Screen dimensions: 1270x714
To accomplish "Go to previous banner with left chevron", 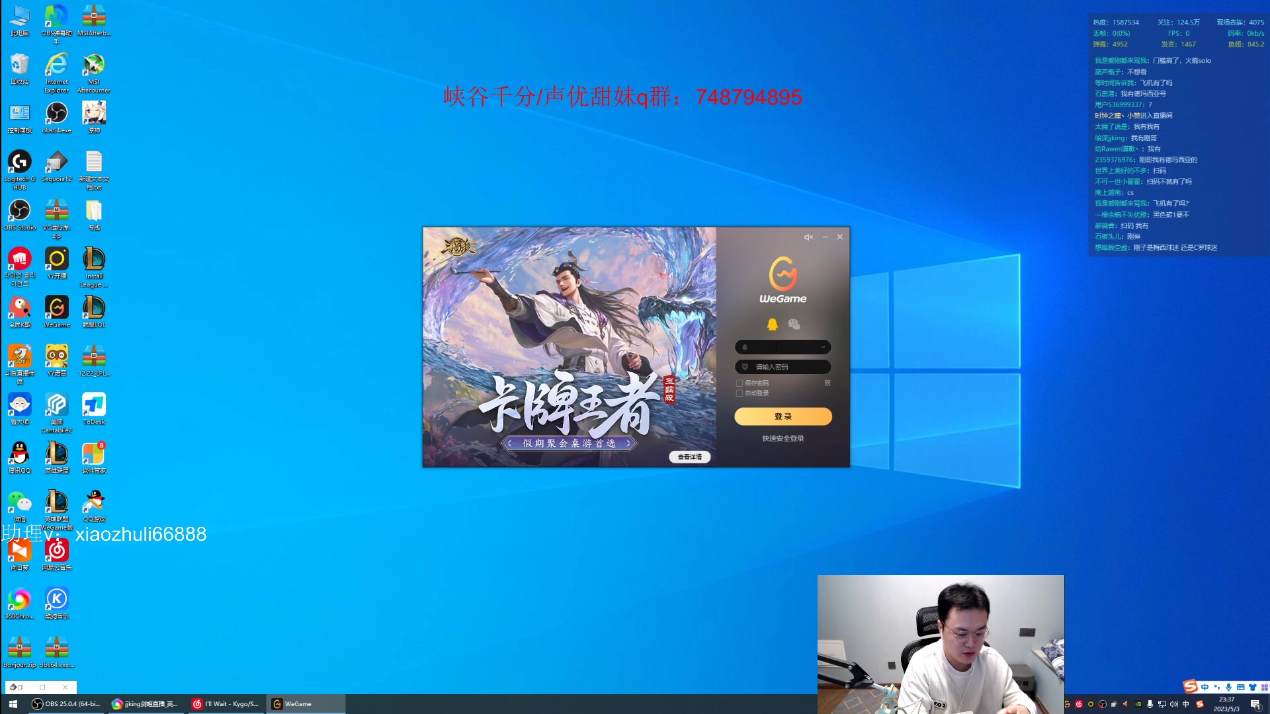I will [x=510, y=444].
